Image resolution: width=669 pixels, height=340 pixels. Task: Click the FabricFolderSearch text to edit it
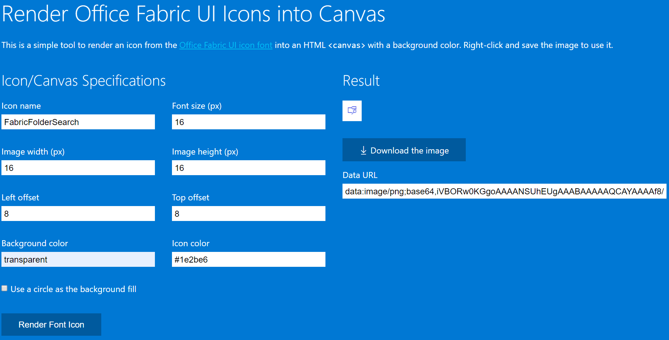click(x=41, y=122)
